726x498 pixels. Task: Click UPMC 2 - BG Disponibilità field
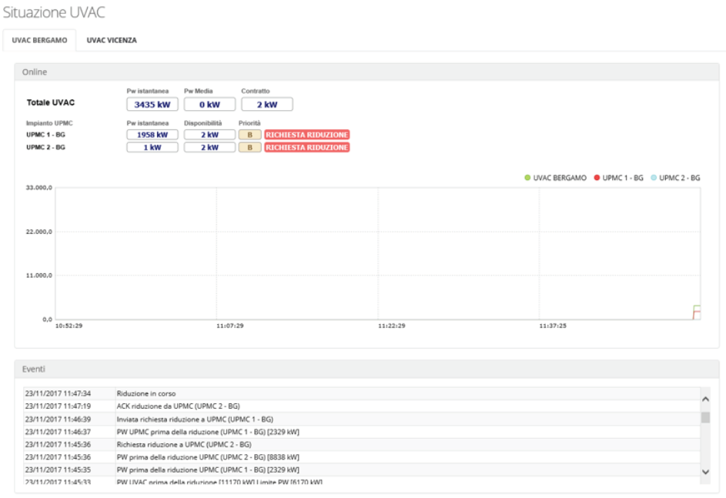tap(209, 147)
